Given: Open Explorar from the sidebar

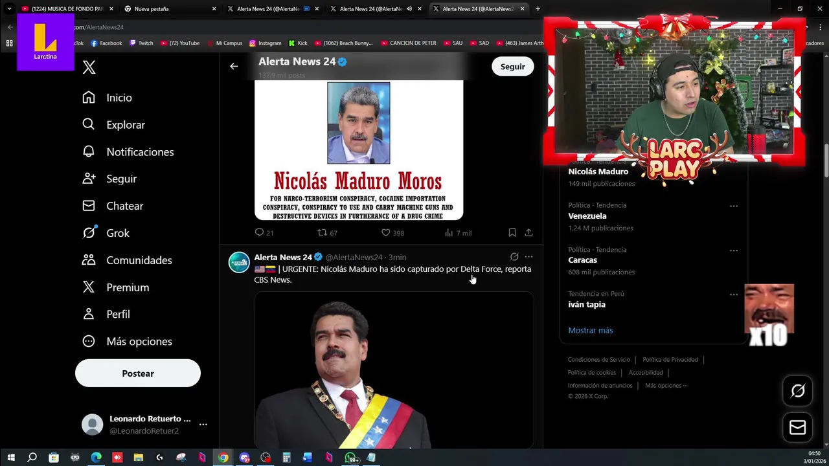Looking at the screenshot, I should coord(113,125).
